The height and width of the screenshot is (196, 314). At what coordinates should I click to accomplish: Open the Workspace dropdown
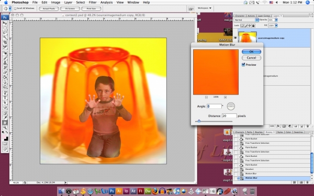click(x=205, y=8)
